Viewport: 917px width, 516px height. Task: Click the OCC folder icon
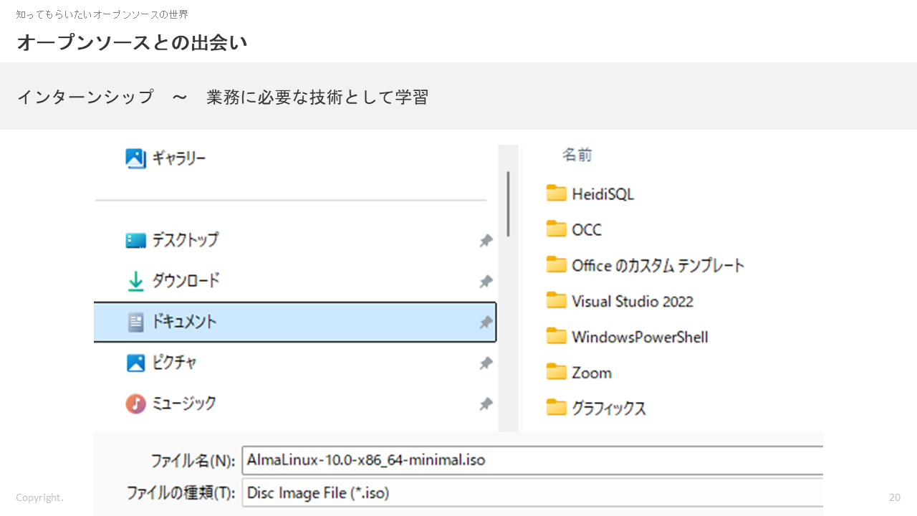tap(556, 229)
